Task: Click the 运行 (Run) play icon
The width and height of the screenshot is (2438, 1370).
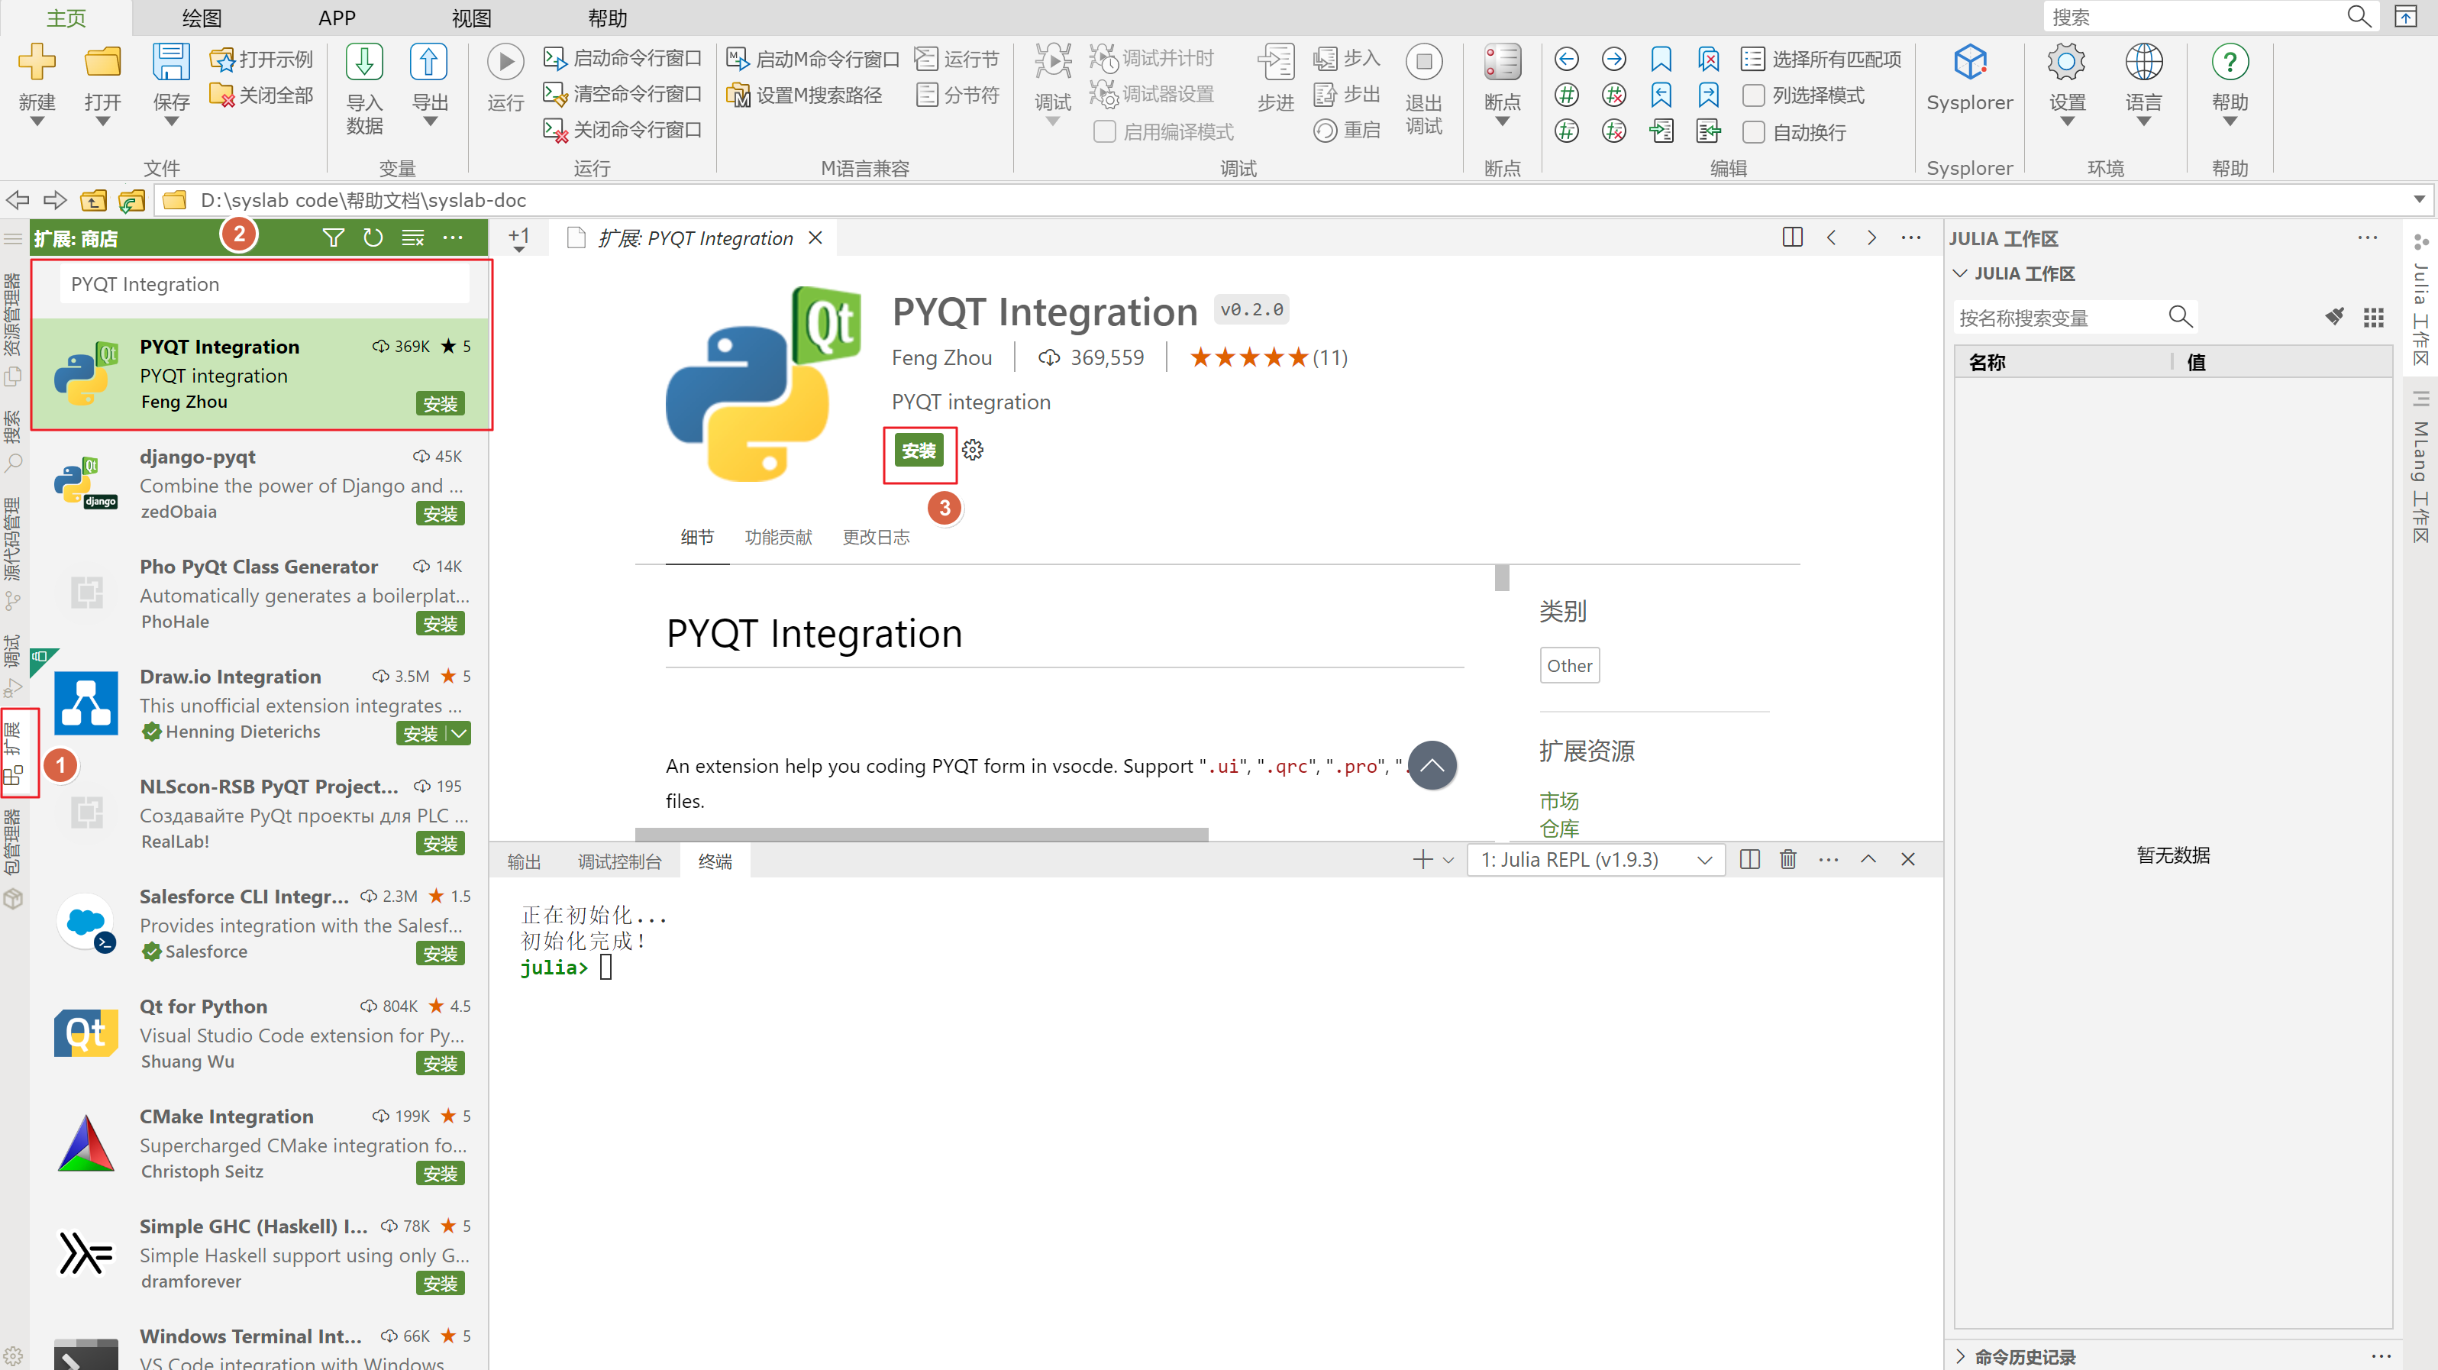Action: tap(505, 63)
